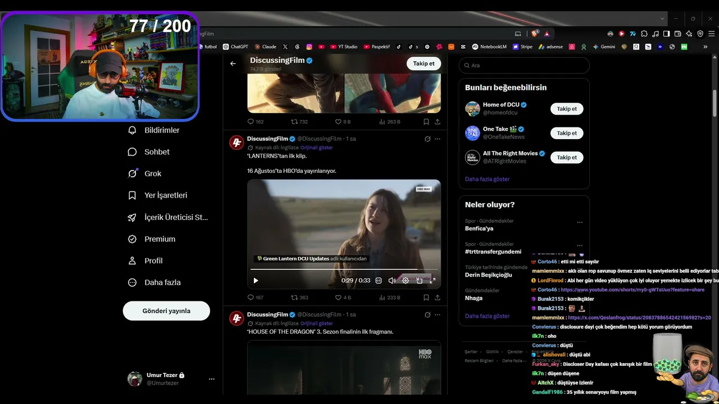This screenshot has width=719, height=404.
Task: Toggle closed captions on the LANTERNS video
Action: [x=379, y=281]
